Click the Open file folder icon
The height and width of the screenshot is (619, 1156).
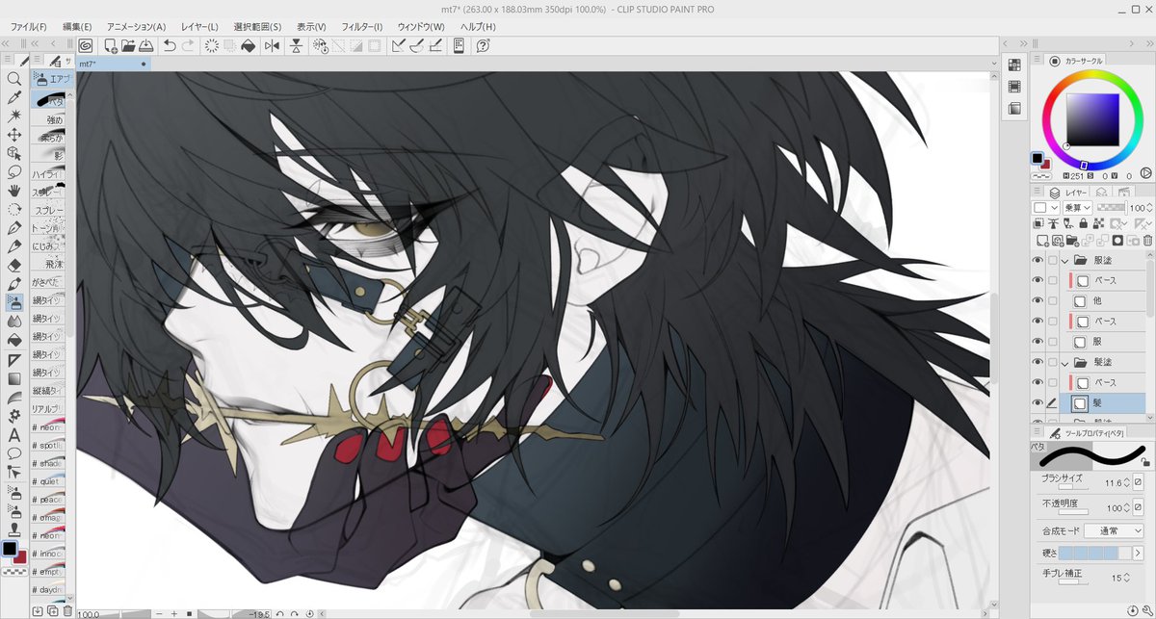click(x=128, y=45)
